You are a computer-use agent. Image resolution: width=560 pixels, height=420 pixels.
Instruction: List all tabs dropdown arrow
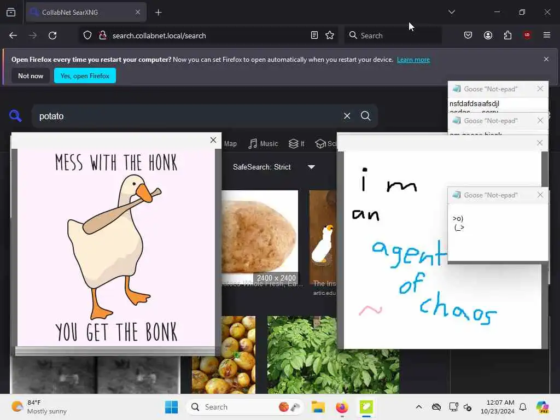coord(451,12)
